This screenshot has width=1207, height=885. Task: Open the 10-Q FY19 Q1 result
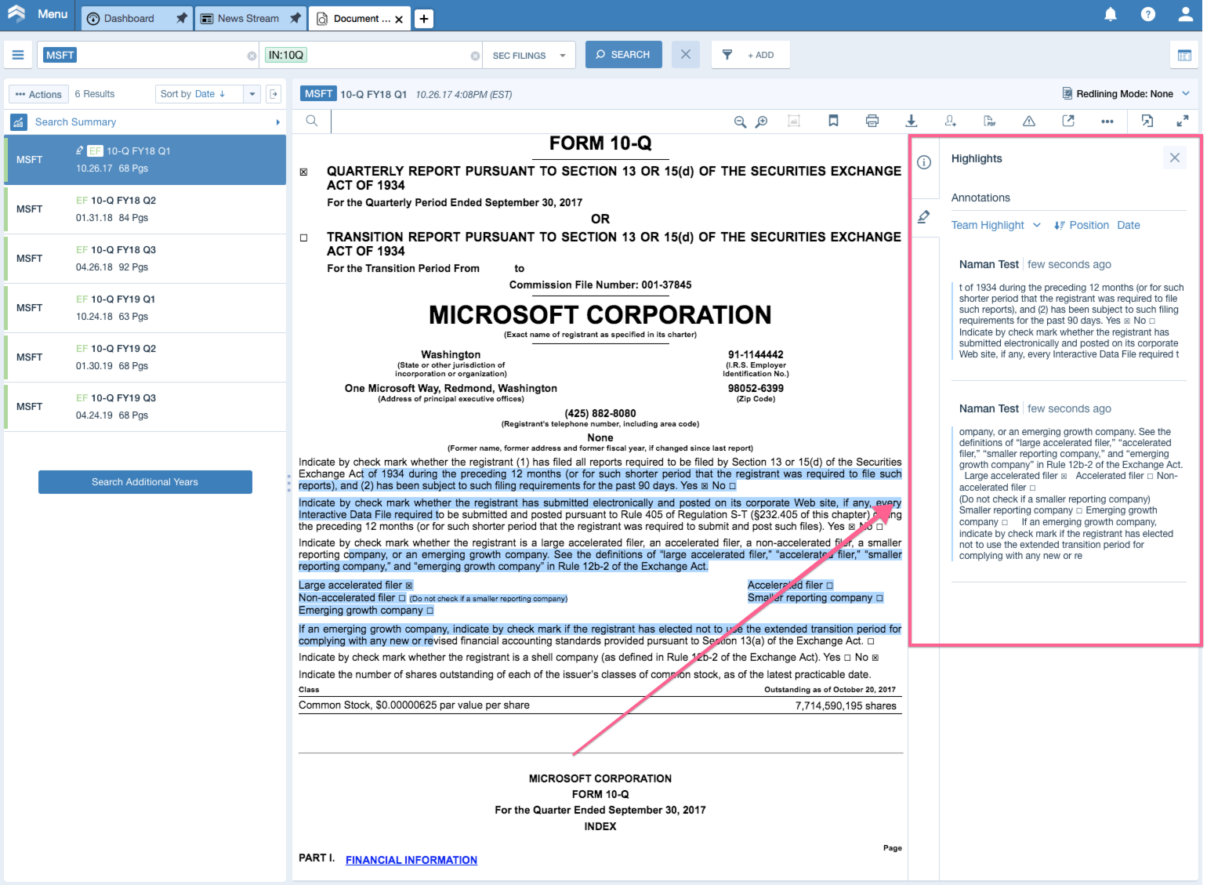(x=146, y=308)
